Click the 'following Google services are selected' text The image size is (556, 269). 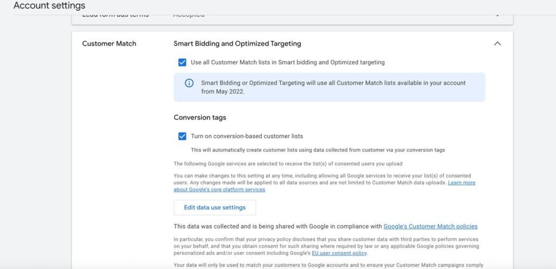coord(288,163)
